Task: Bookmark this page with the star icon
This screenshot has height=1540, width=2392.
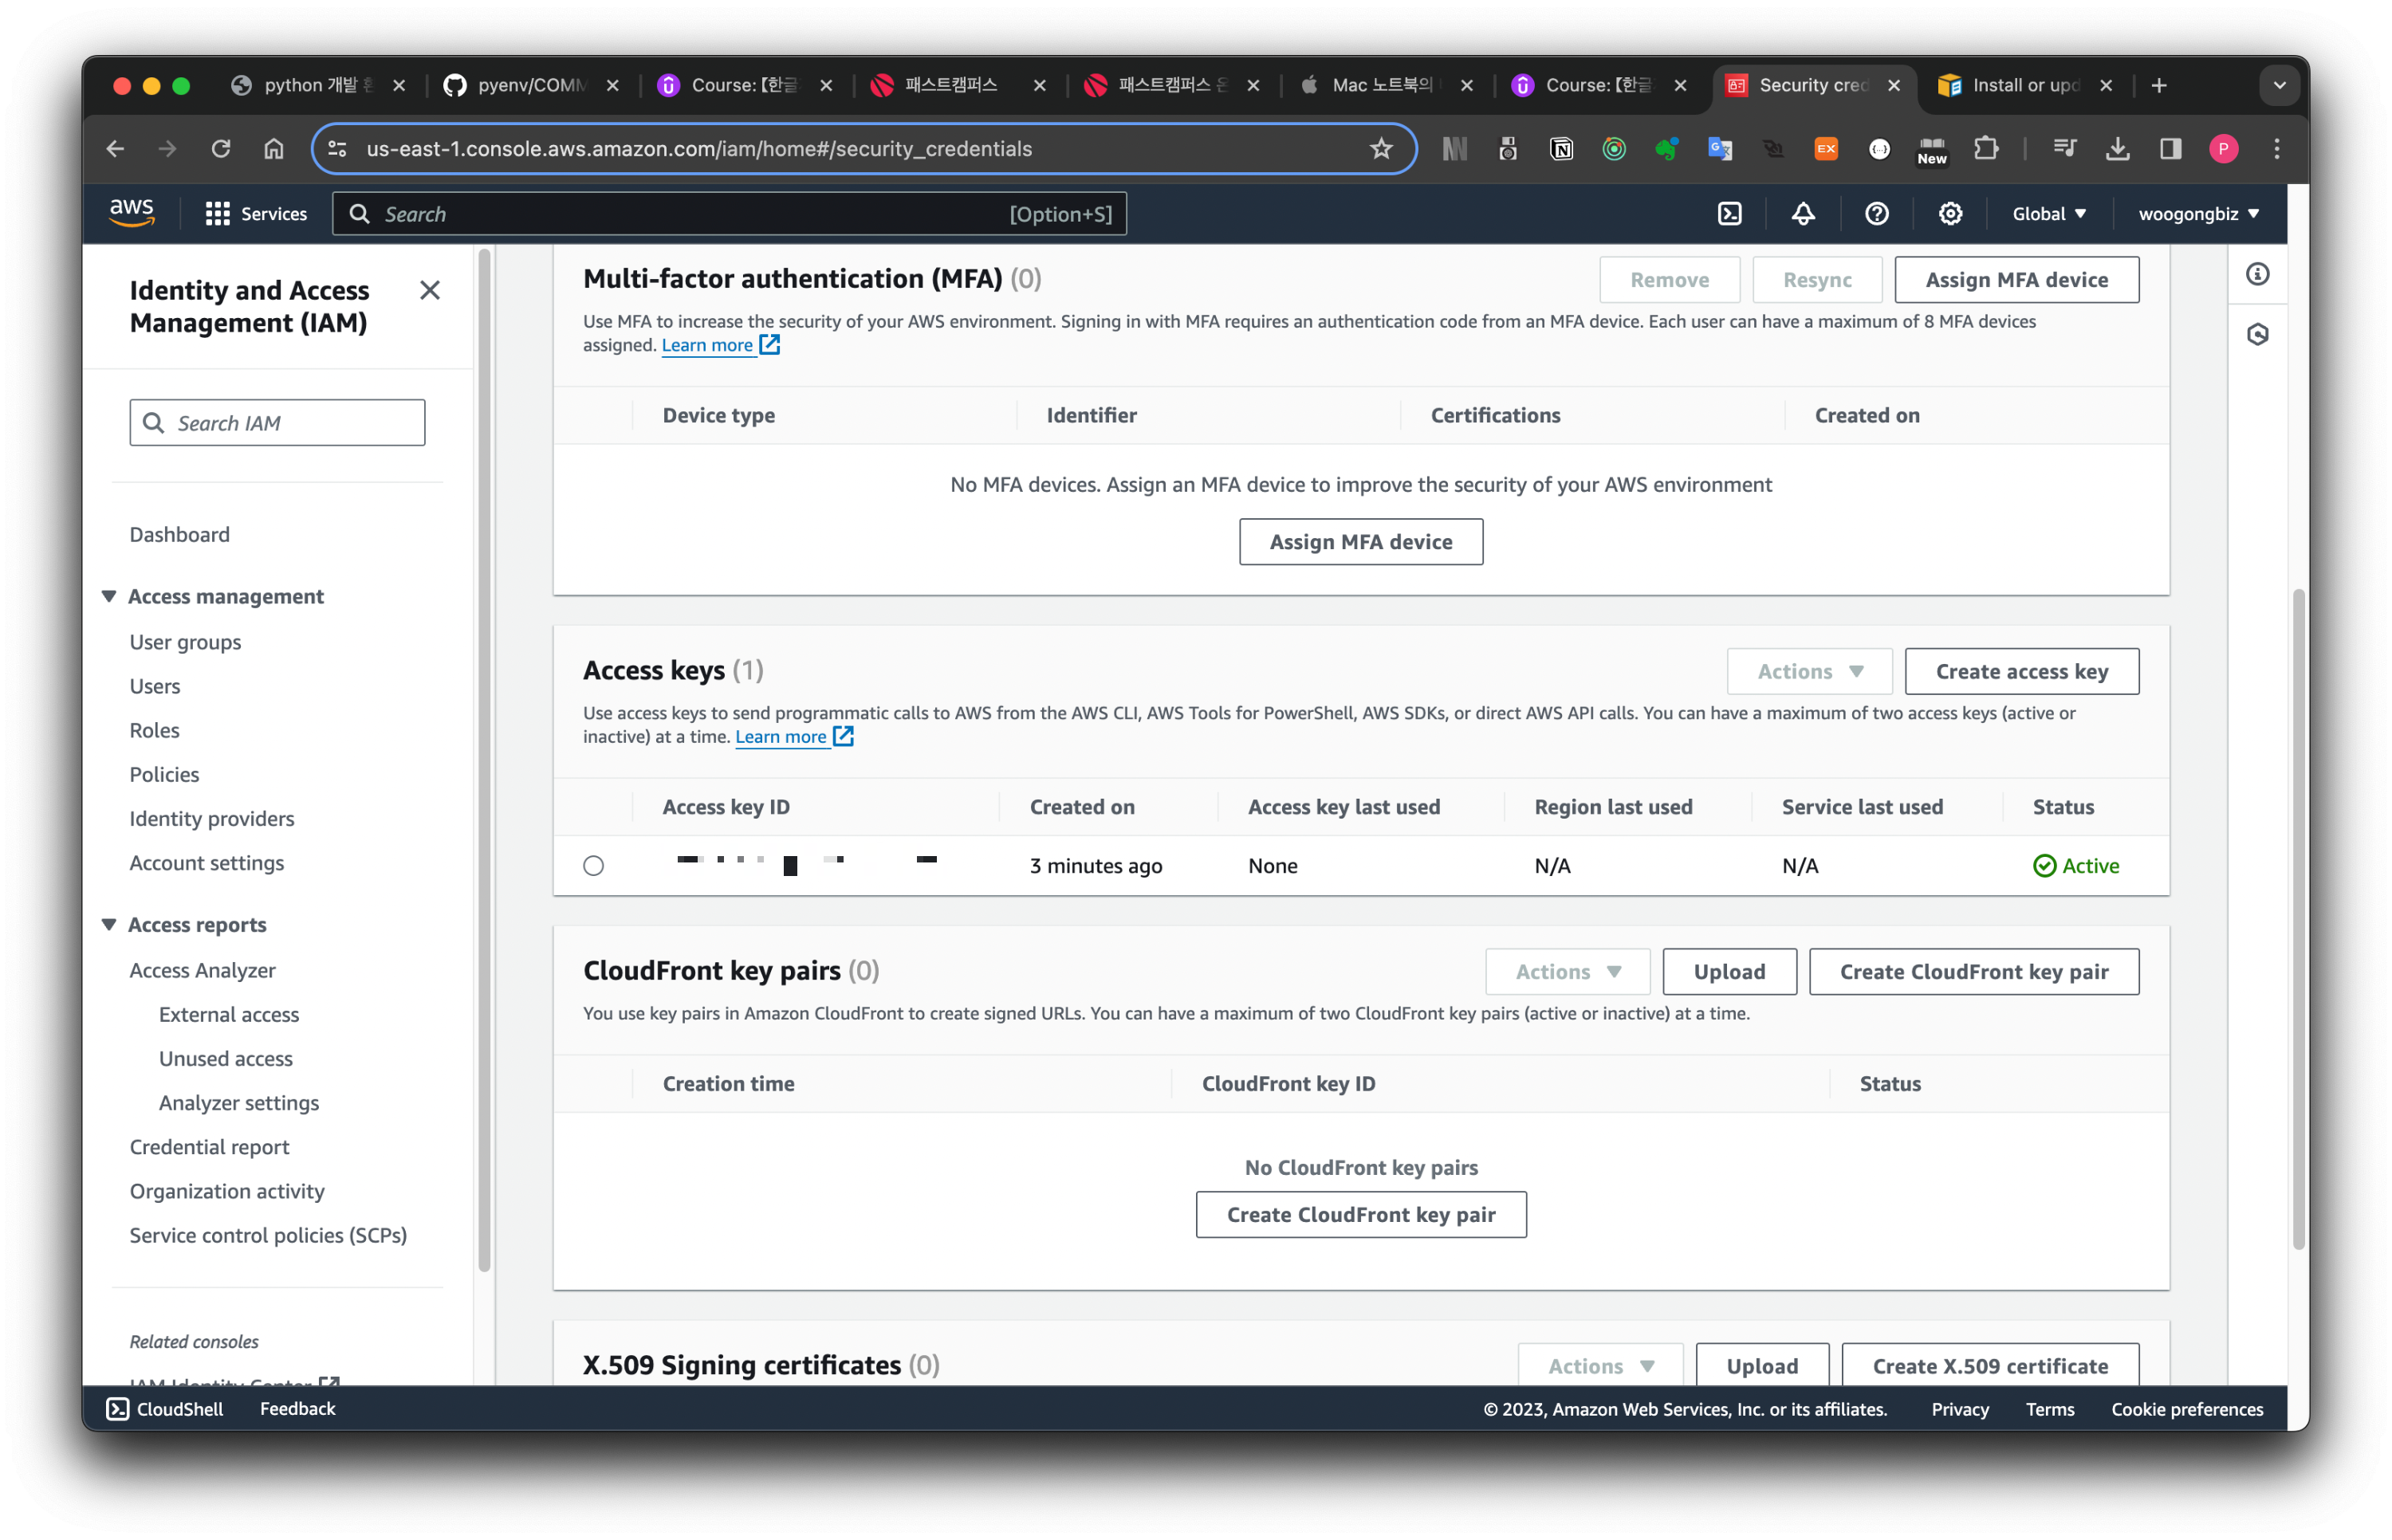Action: tap(1381, 149)
